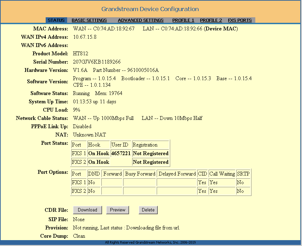This screenshot has width=302, height=246.
Task: Click Base version 1.0.15.4
Action: click(243, 78)
